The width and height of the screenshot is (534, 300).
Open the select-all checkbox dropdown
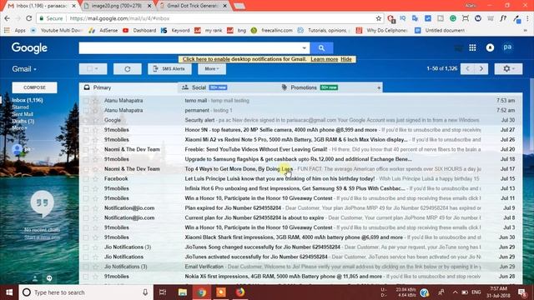click(93, 69)
